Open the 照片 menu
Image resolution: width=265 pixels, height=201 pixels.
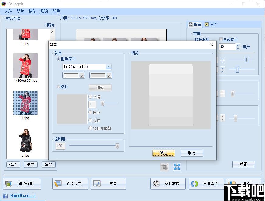point(20,11)
